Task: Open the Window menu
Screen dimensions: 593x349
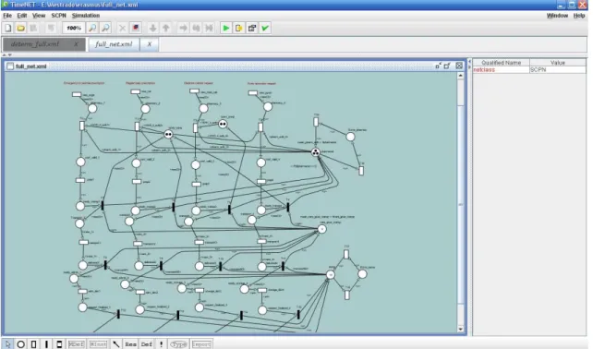Action: pyautogui.click(x=557, y=16)
